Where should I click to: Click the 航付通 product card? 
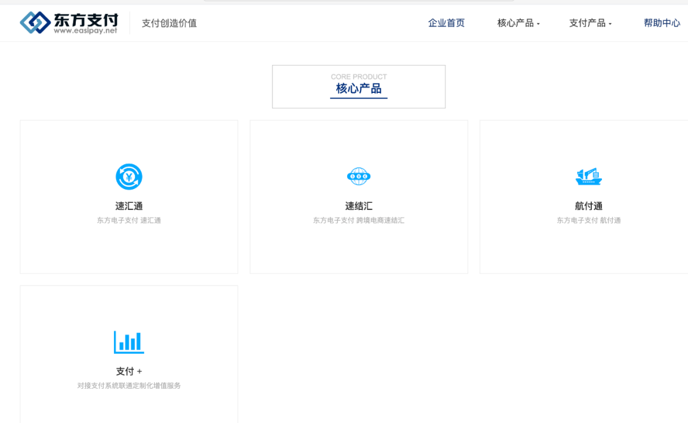(x=589, y=197)
